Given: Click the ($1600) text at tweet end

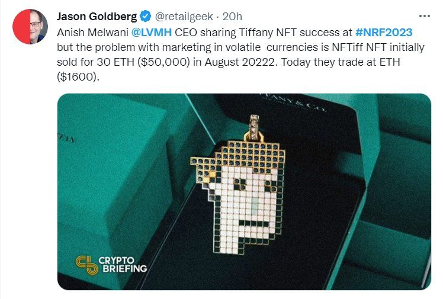Looking at the screenshot, I should click(x=78, y=77).
